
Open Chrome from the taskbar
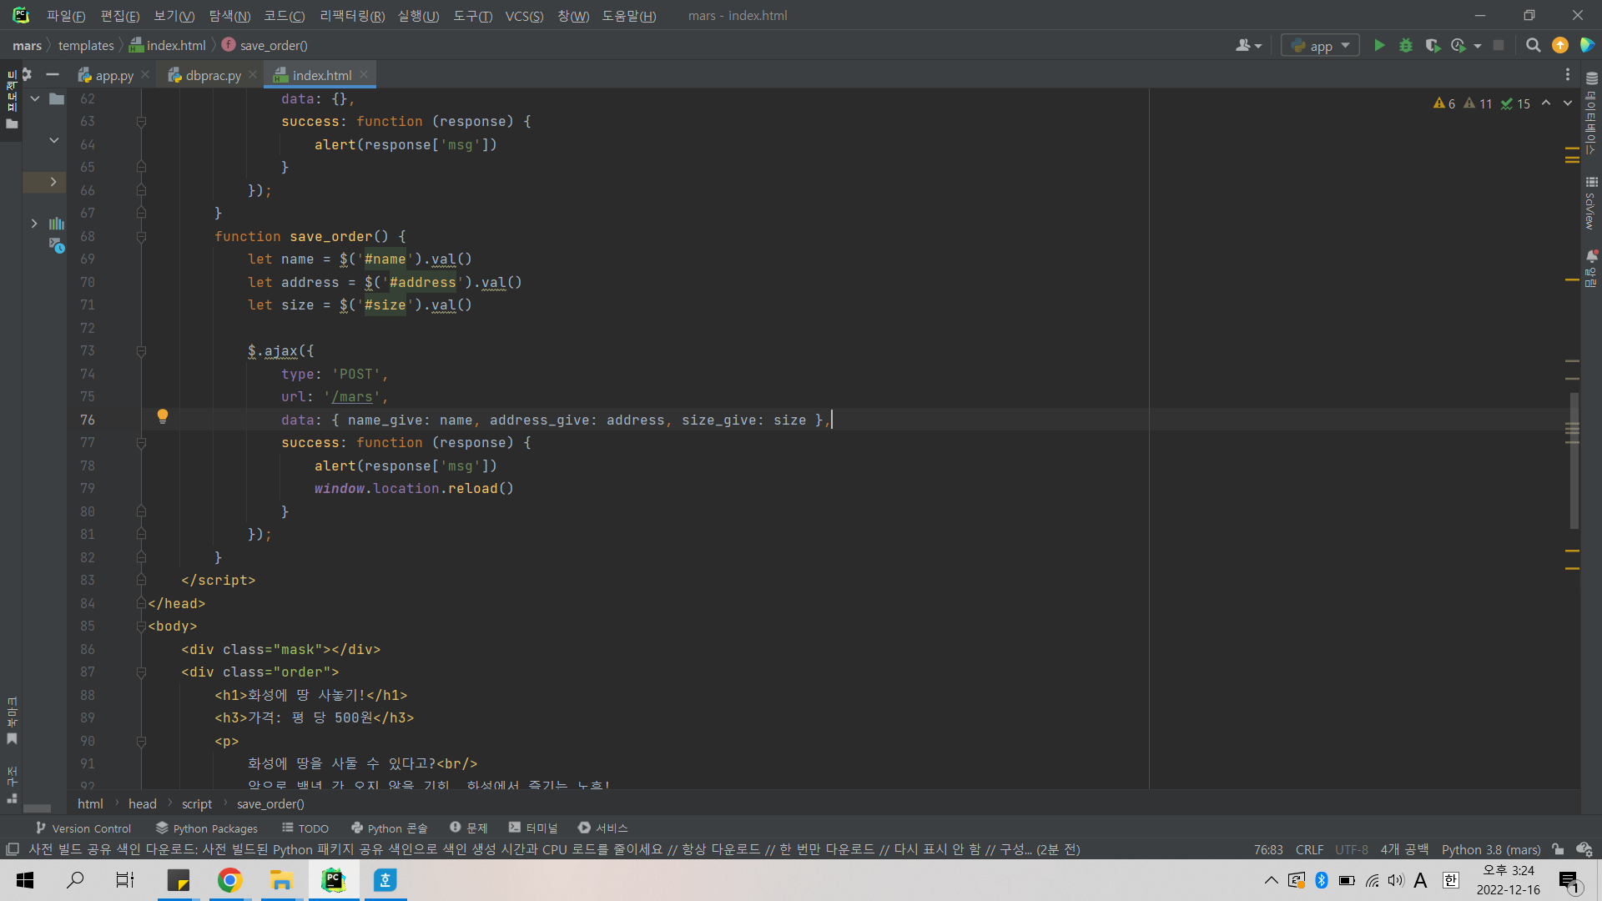pyautogui.click(x=229, y=880)
